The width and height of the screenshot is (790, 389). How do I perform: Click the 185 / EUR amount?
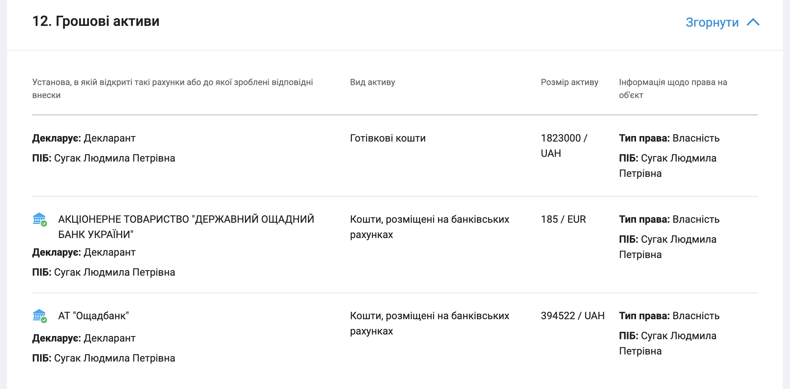pos(563,220)
